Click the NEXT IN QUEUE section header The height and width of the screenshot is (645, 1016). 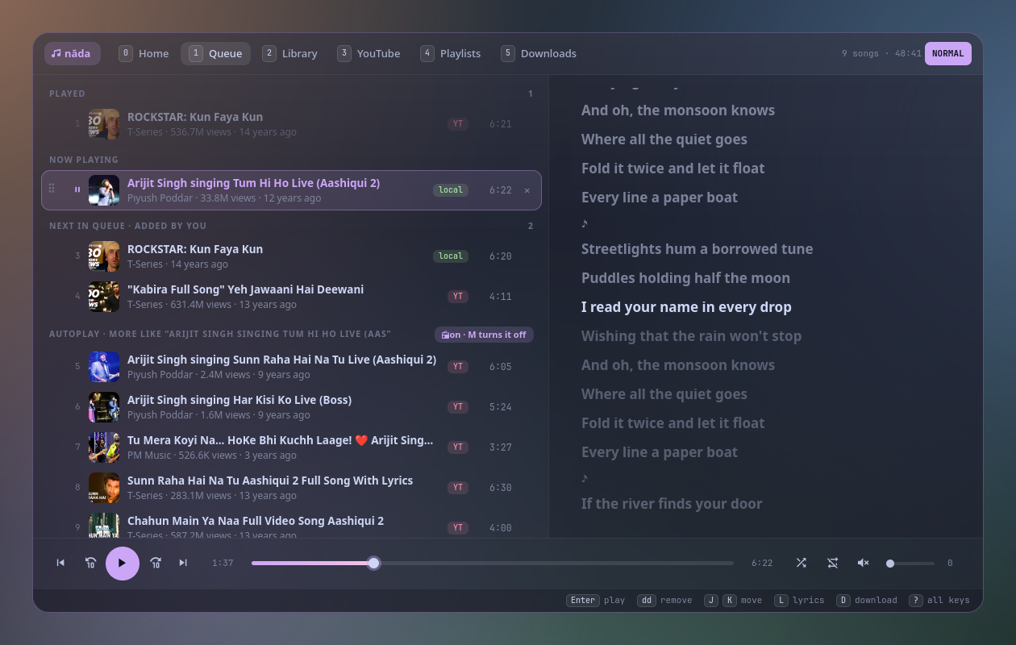point(127,226)
